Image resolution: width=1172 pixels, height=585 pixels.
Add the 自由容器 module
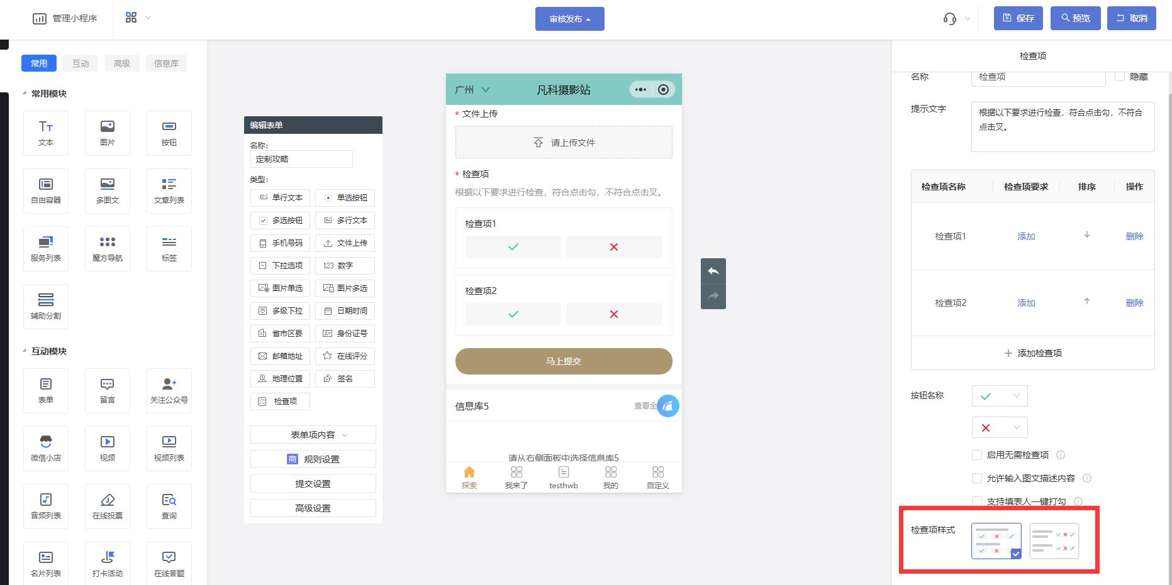point(46,190)
